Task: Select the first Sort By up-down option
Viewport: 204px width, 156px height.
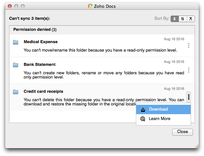Action: click(x=175, y=19)
